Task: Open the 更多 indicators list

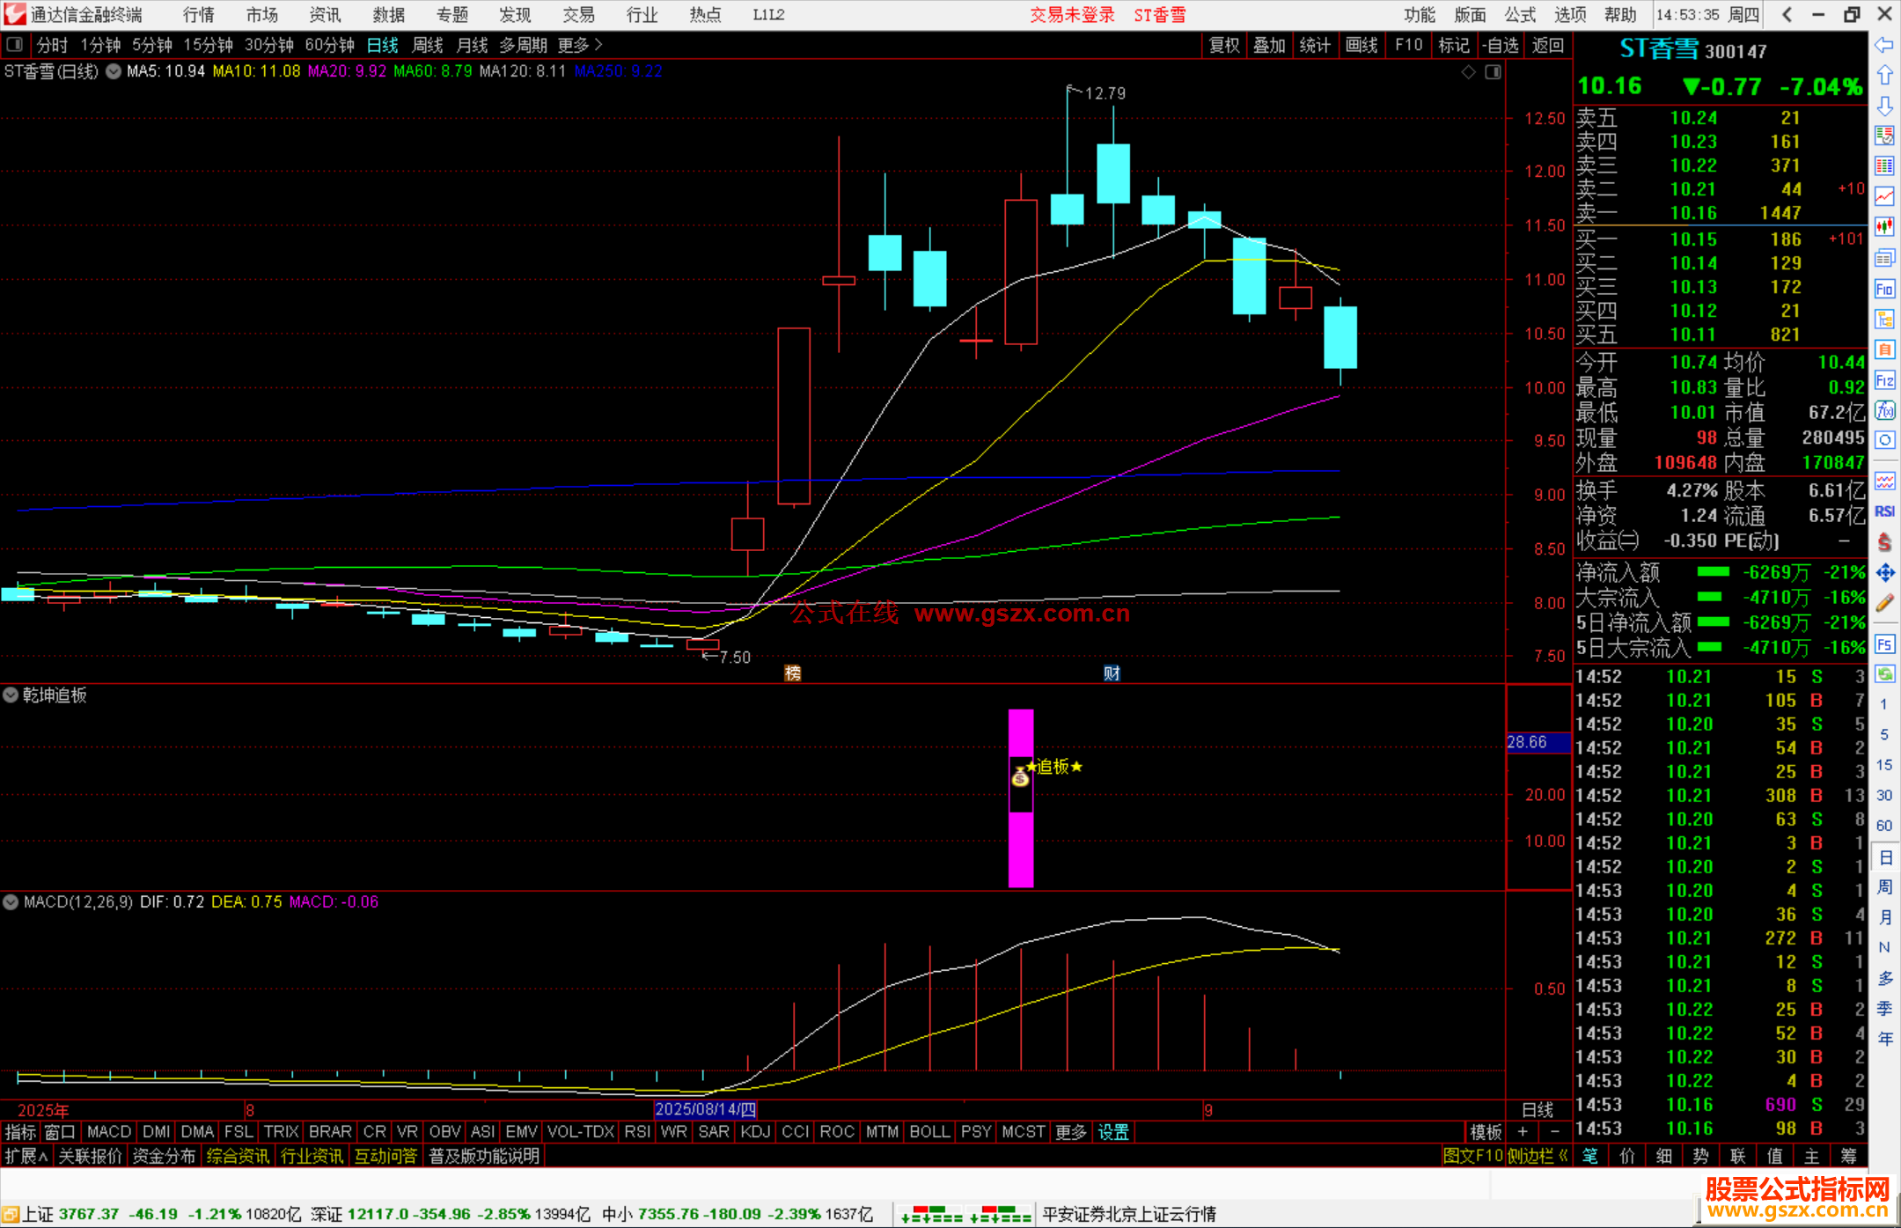Action: point(1070,1132)
